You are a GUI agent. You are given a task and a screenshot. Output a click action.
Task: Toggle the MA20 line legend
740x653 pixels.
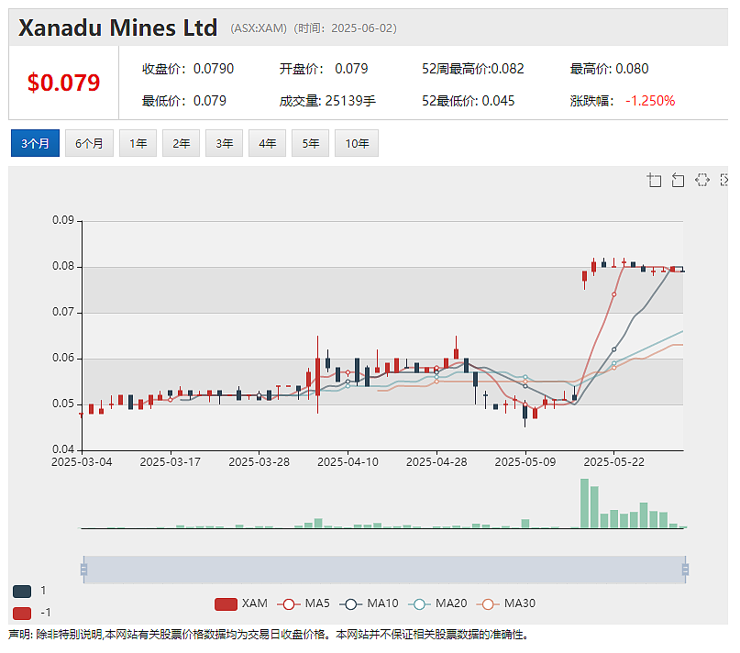click(437, 603)
